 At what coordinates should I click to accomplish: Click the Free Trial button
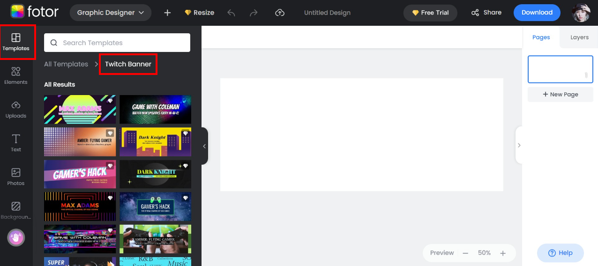(x=430, y=13)
